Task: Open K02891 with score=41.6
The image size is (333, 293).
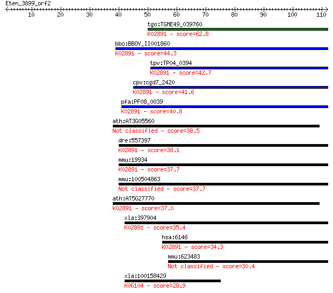Action: coord(163,92)
